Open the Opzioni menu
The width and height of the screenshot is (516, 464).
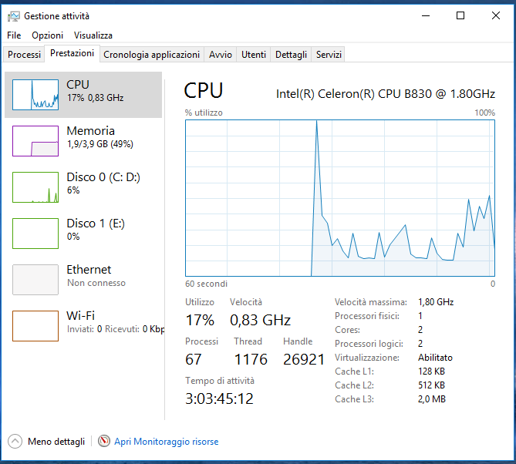(47, 35)
